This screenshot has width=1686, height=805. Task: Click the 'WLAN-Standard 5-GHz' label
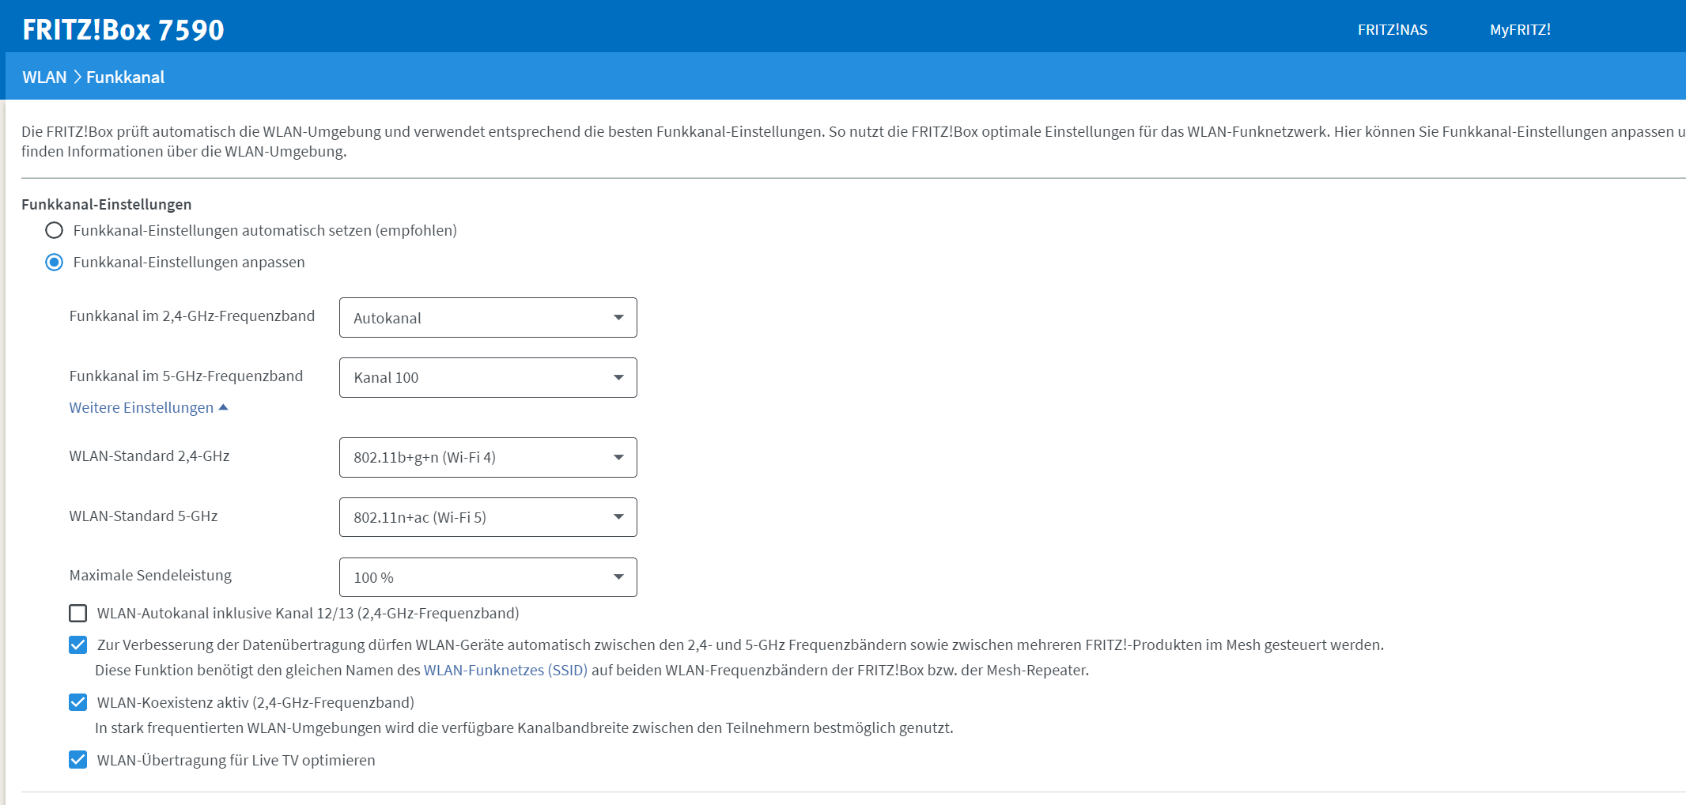tap(143, 516)
